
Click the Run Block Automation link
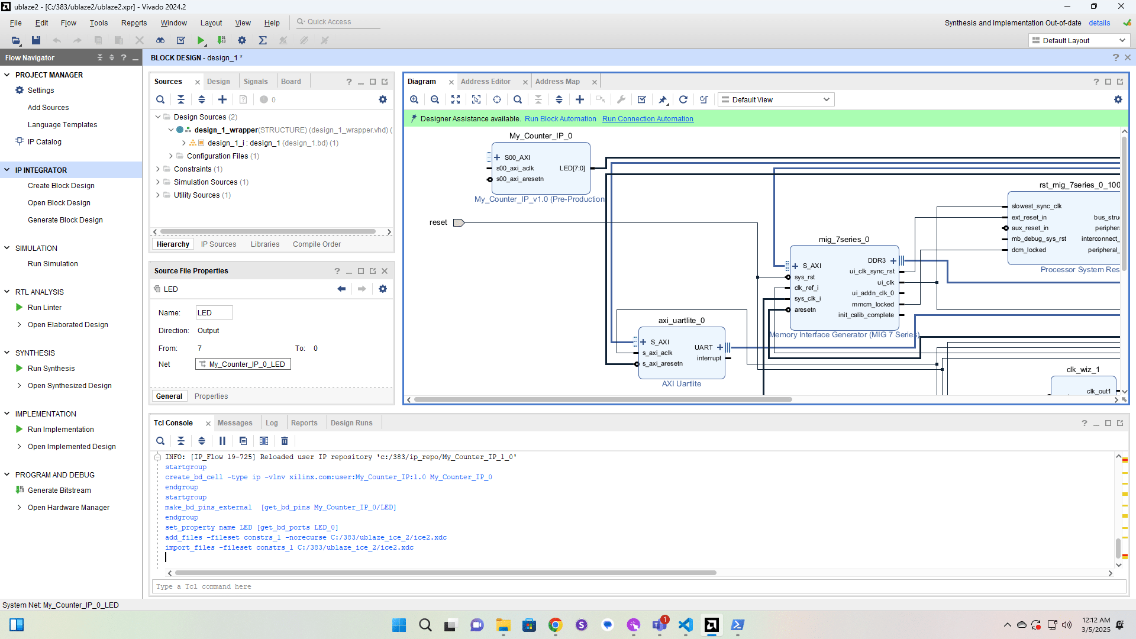click(x=560, y=119)
